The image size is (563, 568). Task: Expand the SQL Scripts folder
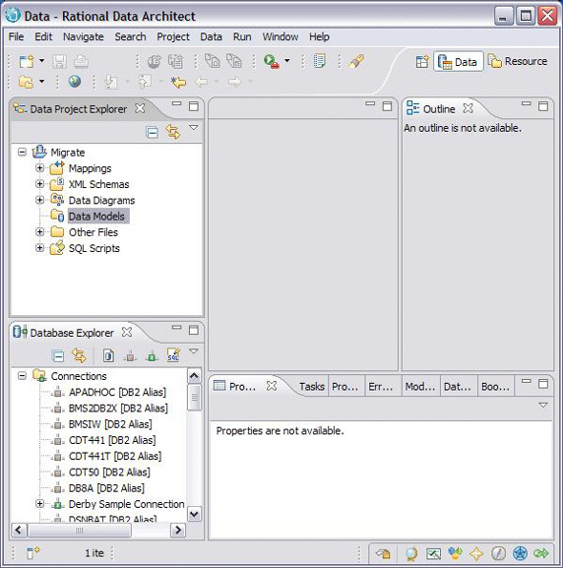tap(39, 247)
